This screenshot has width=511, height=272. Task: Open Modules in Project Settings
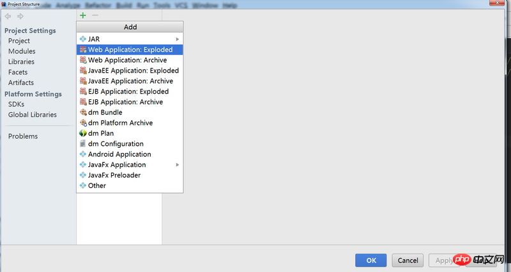(22, 51)
